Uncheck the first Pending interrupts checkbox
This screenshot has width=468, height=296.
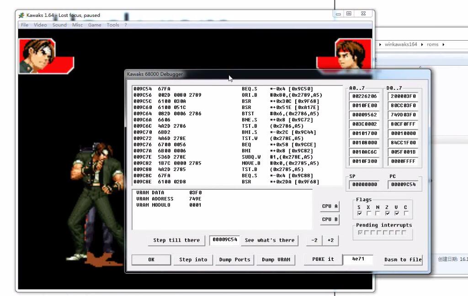pyautogui.click(x=361, y=233)
